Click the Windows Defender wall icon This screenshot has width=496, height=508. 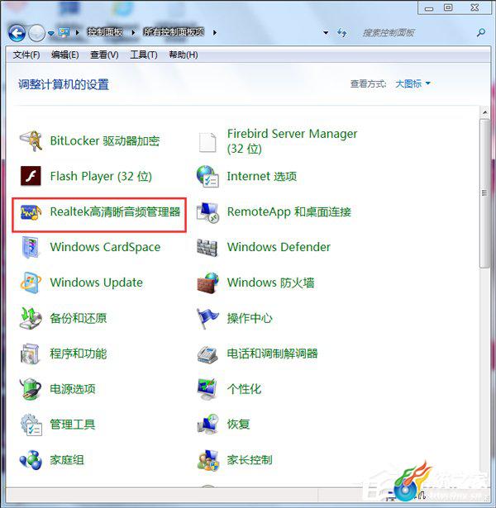point(207,248)
